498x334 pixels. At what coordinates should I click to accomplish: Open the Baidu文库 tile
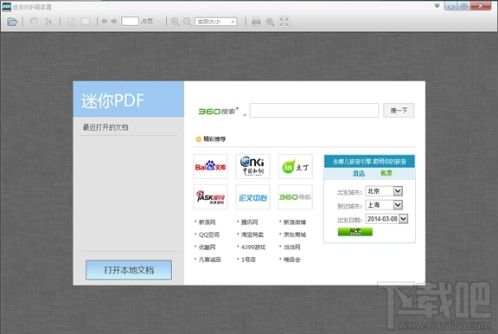(x=210, y=166)
